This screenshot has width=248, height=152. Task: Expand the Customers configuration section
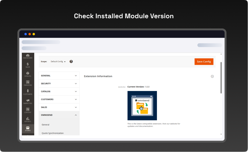[59, 99]
